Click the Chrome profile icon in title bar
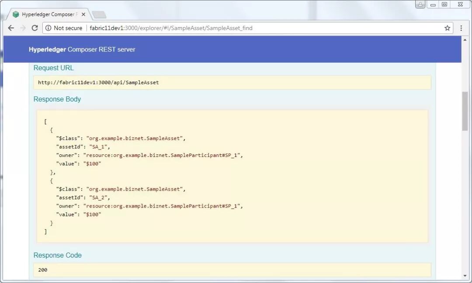 (420, 4)
